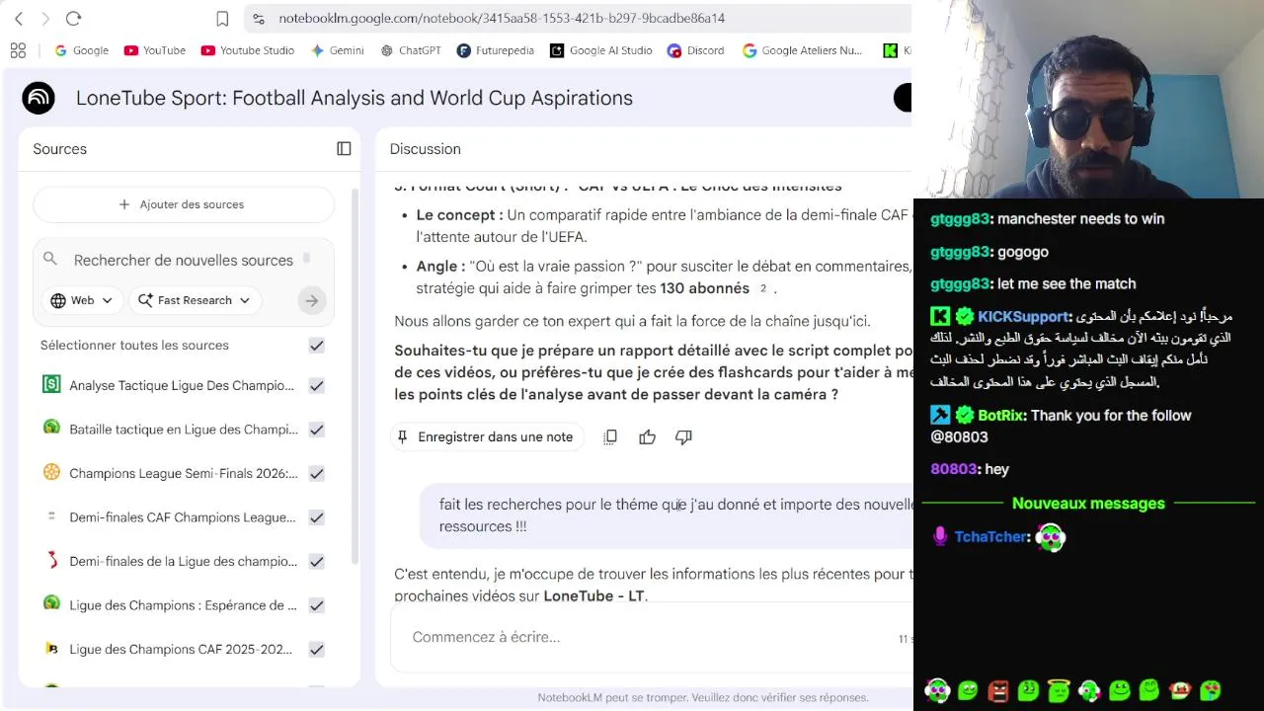Open the ChatGPT bookmark
1264x711 pixels.
(411, 50)
